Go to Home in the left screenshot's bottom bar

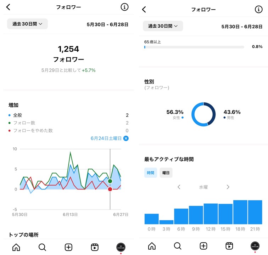pyautogui.click(x=16, y=247)
